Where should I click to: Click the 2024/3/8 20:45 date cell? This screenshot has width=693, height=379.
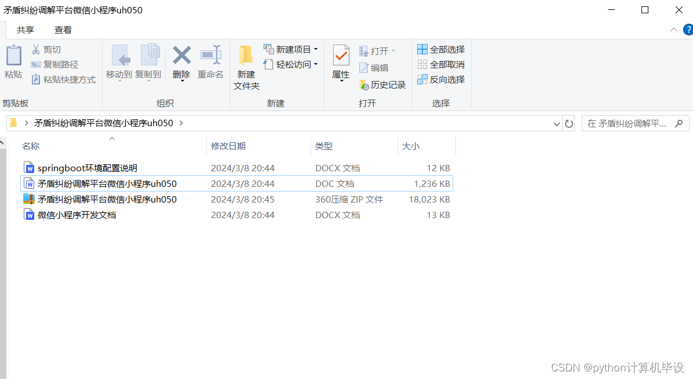pyautogui.click(x=243, y=200)
